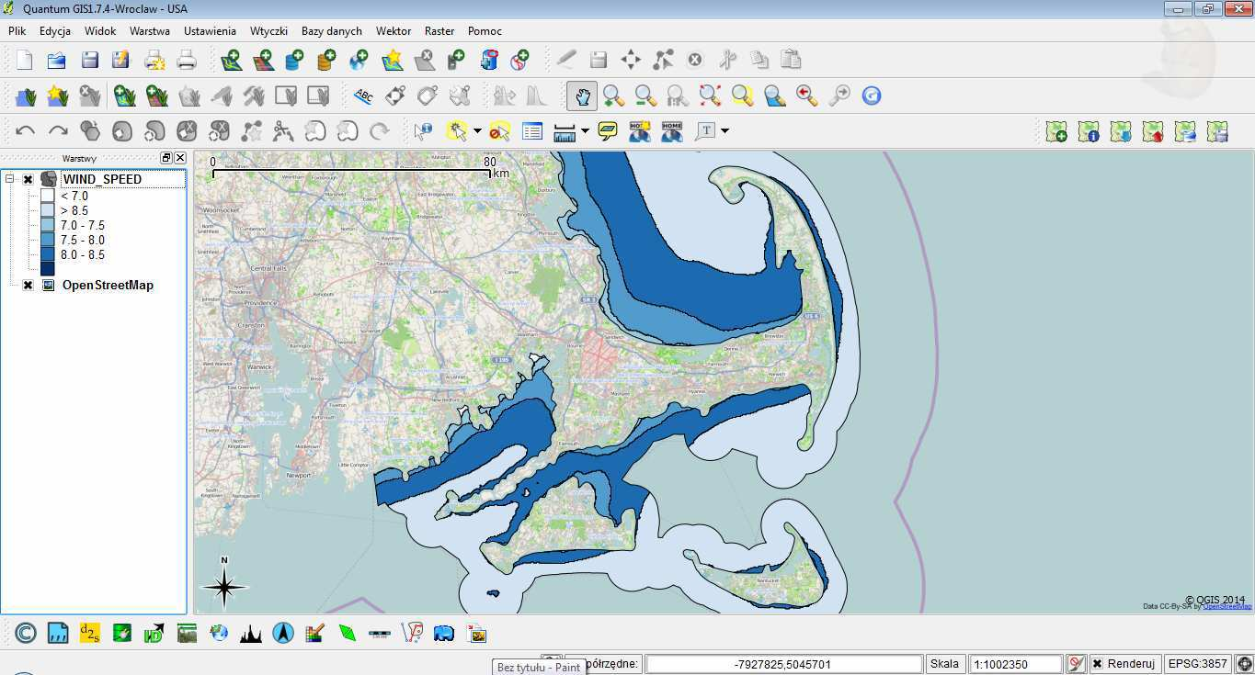Open the New Bookmark icon
Image resolution: width=1255 pixels, height=675 pixels.
pos(640,131)
